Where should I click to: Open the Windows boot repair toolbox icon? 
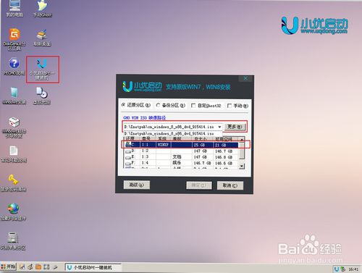click(14, 127)
